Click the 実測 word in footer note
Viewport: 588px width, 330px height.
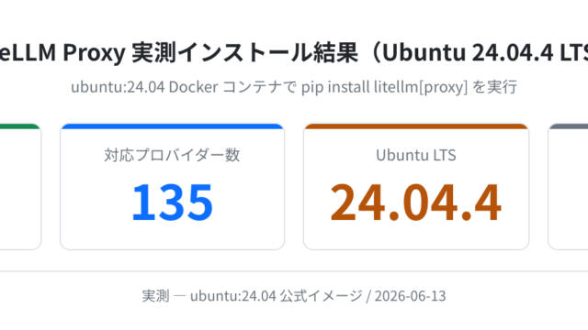click(155, 296)
